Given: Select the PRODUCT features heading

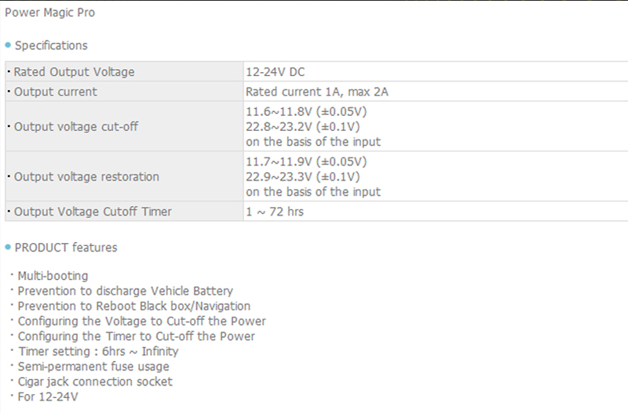Looking at the screenshot, I should [66, 248].
